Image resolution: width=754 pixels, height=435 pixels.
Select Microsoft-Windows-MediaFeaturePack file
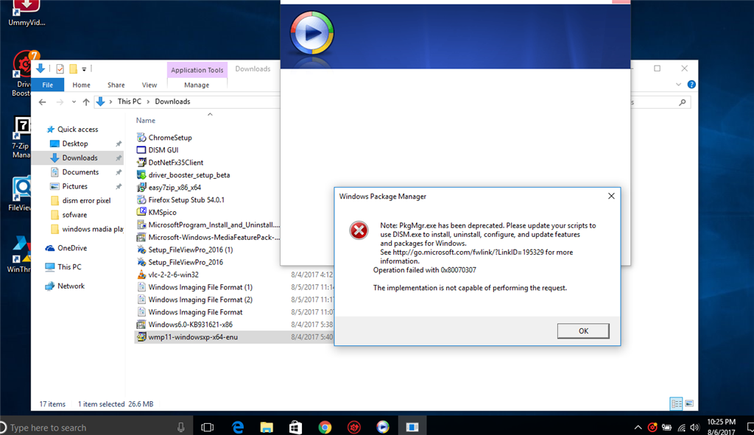click(214, 238)
